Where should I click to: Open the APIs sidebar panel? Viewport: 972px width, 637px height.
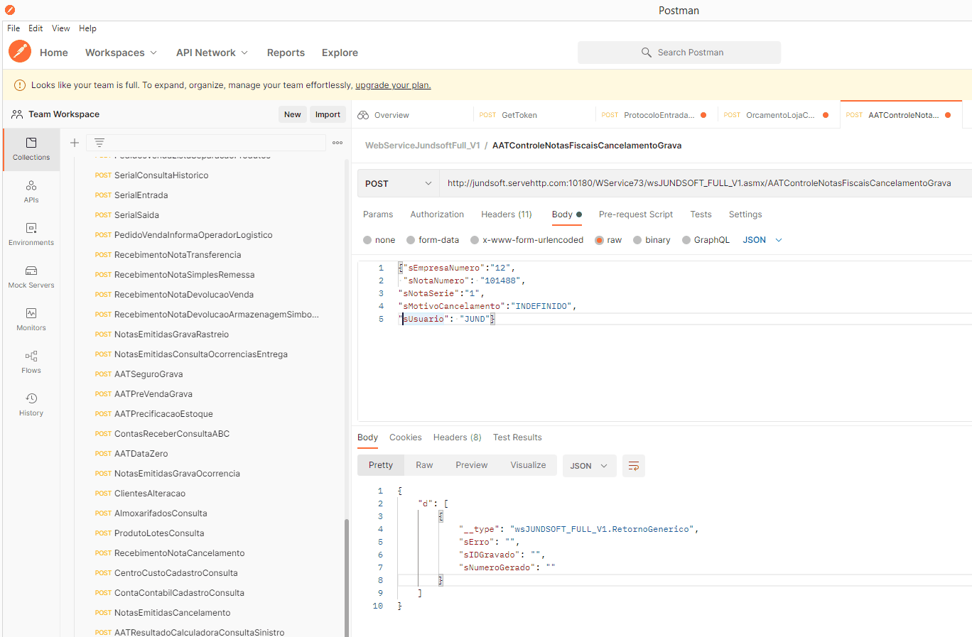[31, 192]
